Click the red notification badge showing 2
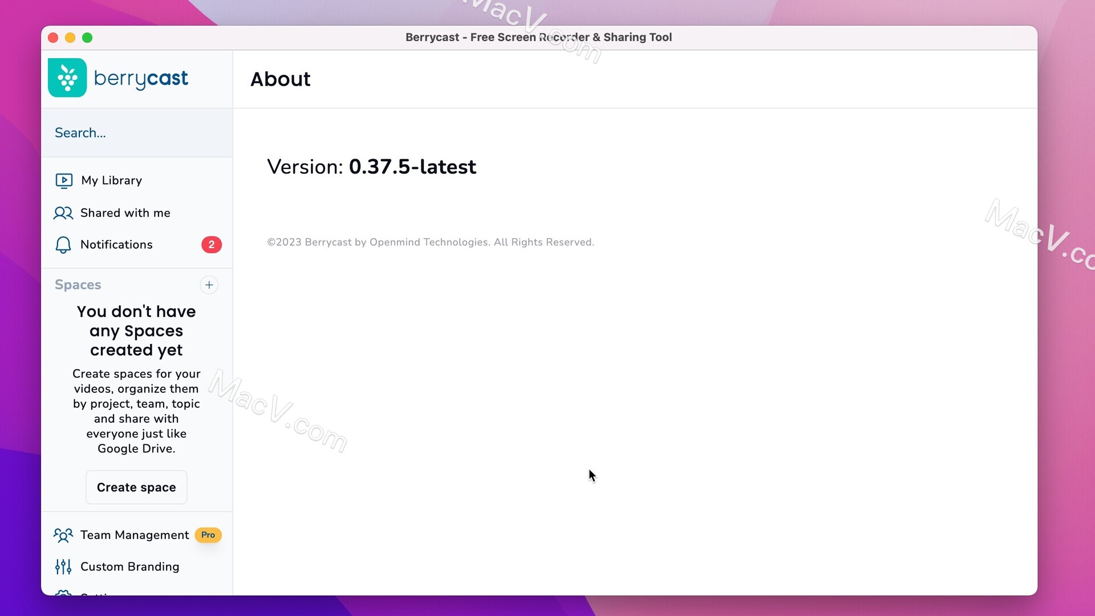This screenshot has width=1095, height=616. click(212, 245)
